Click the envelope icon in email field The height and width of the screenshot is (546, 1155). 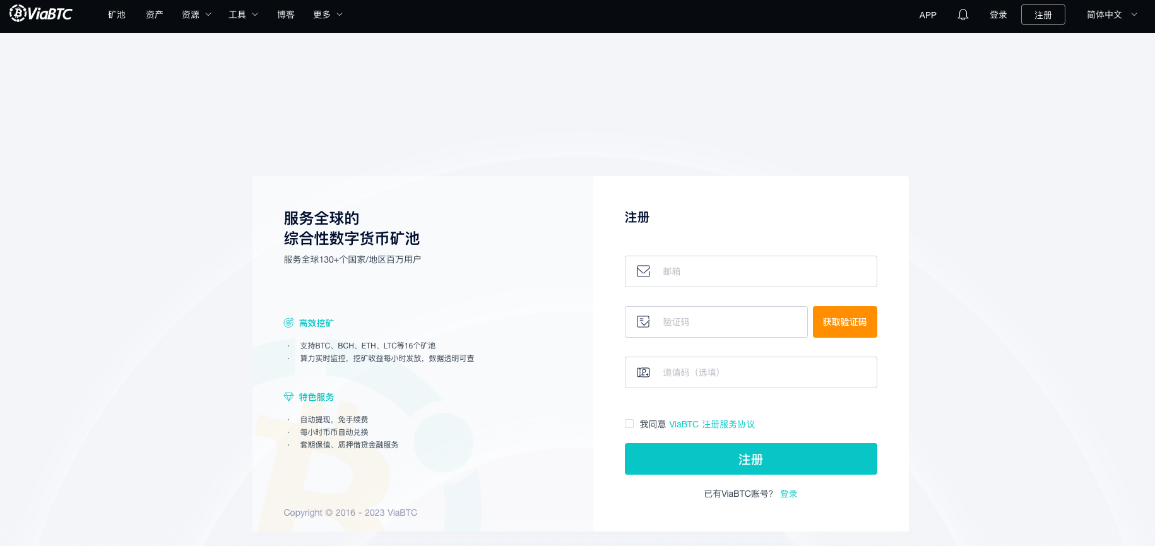click(x=643, y=271)
